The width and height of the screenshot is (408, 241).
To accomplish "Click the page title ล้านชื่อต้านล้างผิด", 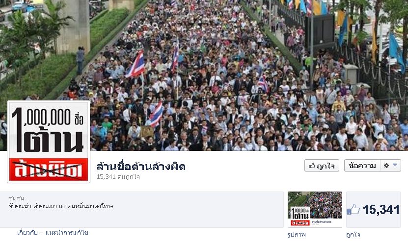I will coord(141,167).
